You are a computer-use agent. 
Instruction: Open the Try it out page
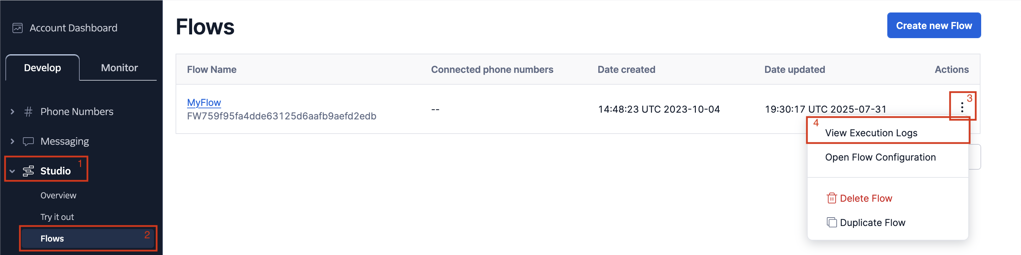pos(57,217)
